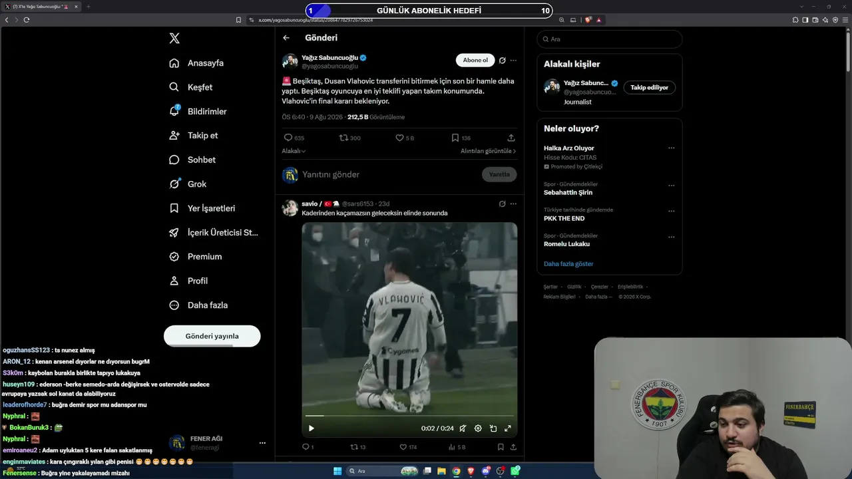852x479 pixels.
Task: Click Grok icon on Yağız's post
Action: tap(503, 61)
